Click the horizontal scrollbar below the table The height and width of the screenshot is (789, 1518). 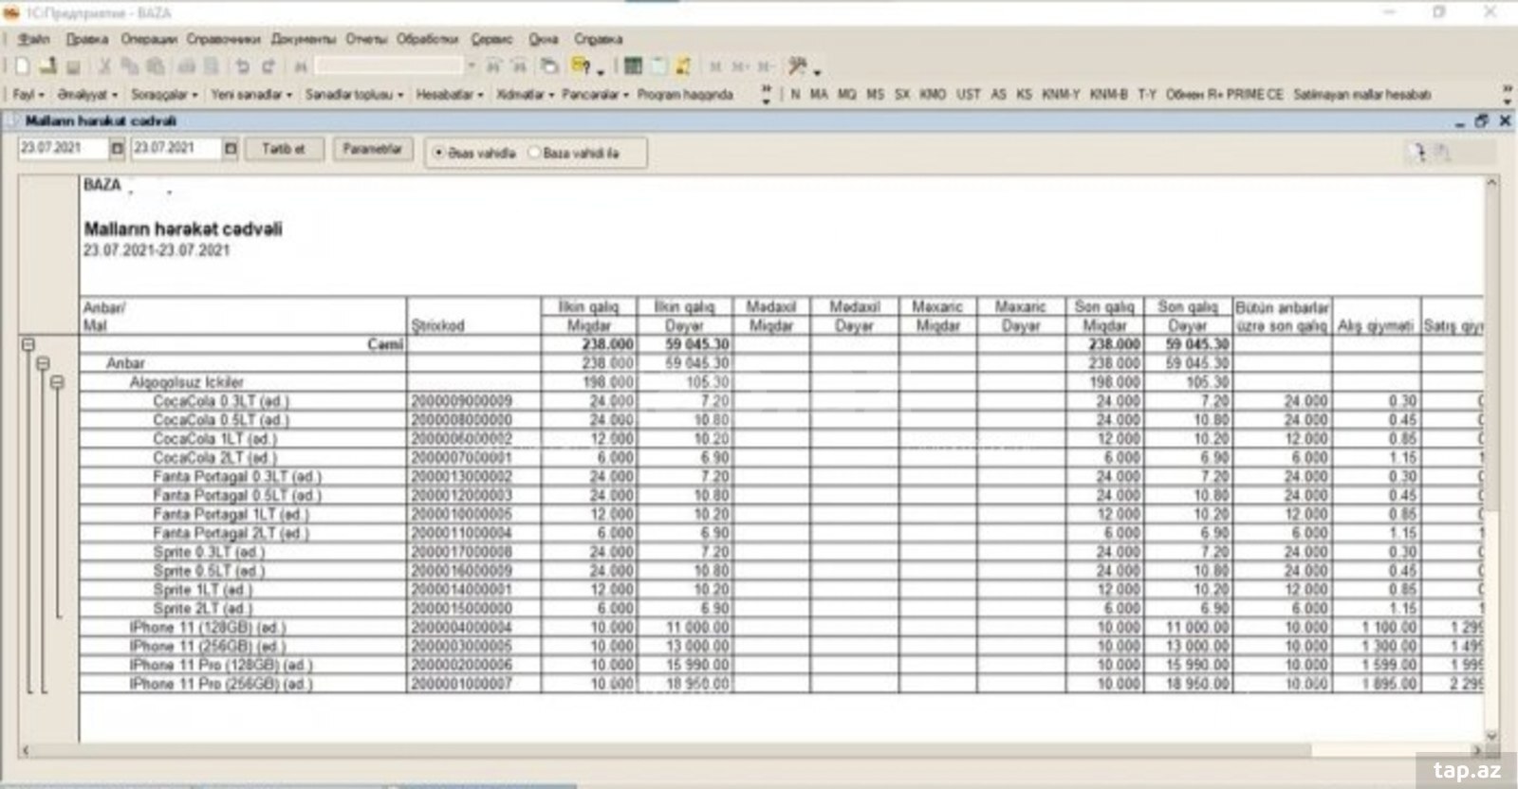click(664, 750)
